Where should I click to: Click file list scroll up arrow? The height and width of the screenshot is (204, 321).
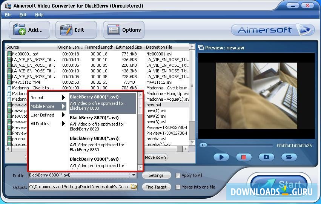192,47
